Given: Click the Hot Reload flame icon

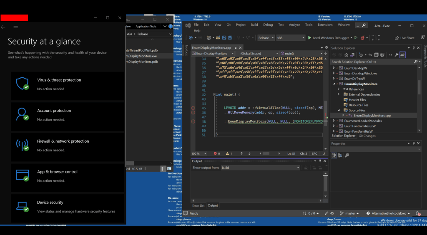Looking at the screenshot, I should [x=362, y=38].
